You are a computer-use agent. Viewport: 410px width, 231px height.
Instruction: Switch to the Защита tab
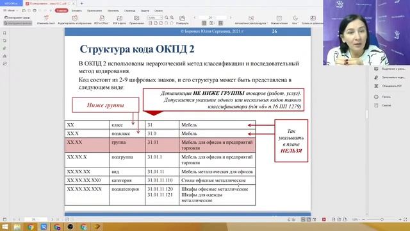tap(145, 10)
